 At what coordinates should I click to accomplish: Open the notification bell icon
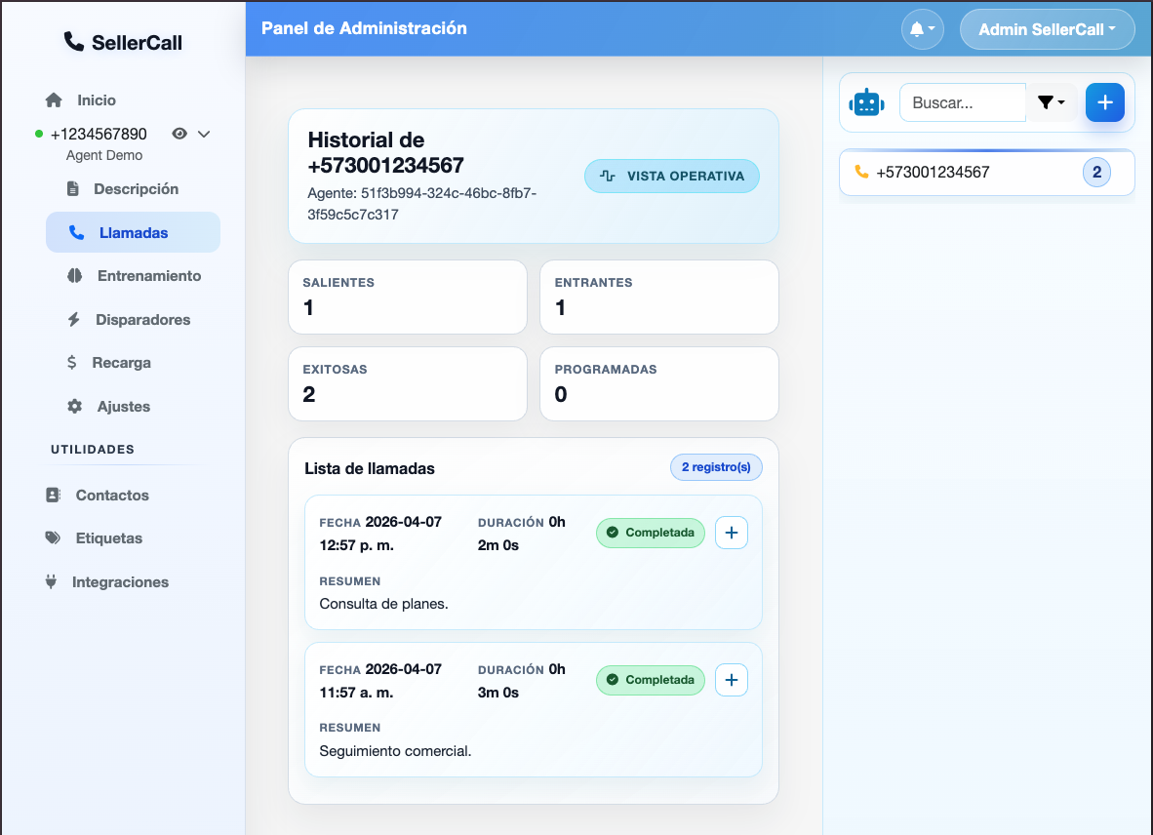coord(918,28)
